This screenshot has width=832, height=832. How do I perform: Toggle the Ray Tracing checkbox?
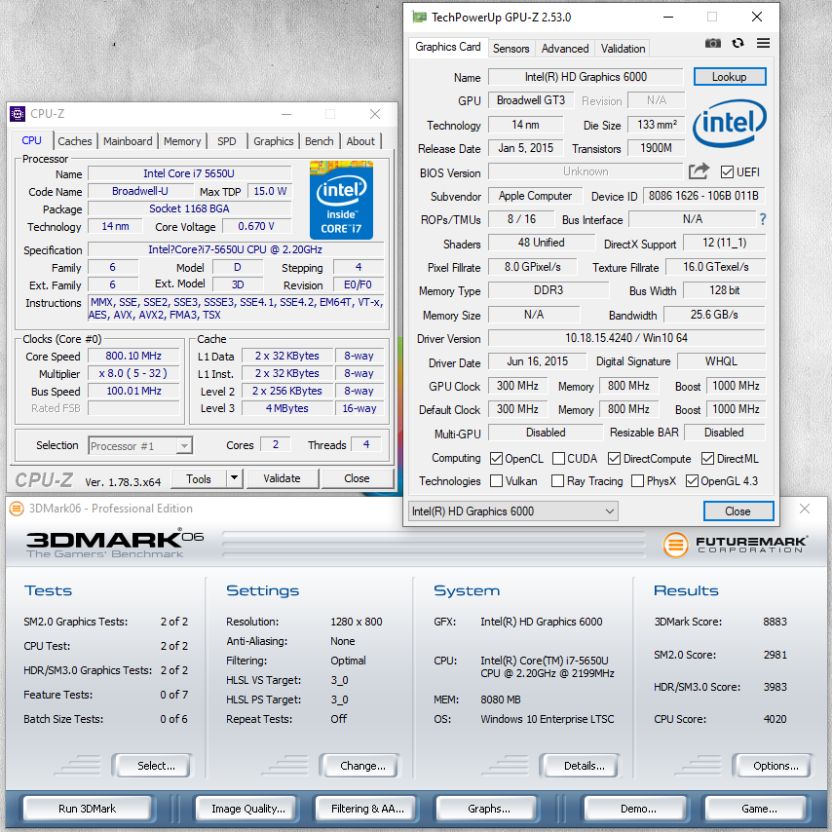pyautogui.click(x=557, y=480)
